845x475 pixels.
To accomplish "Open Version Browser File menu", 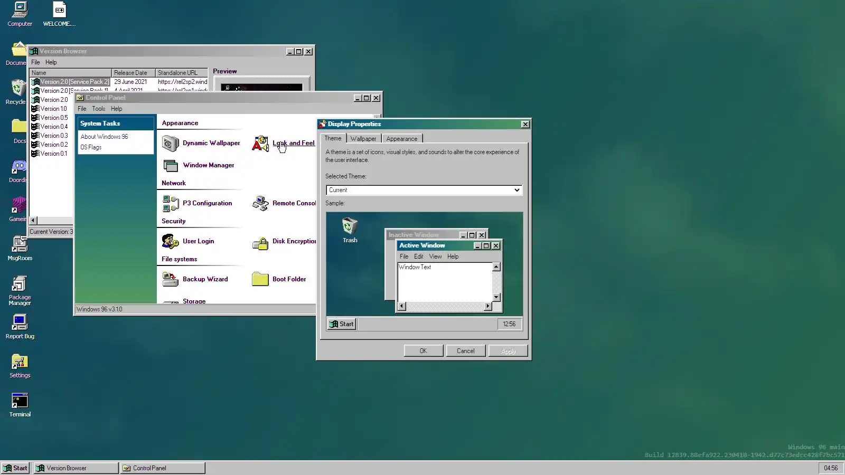I will tap(35, 62).
